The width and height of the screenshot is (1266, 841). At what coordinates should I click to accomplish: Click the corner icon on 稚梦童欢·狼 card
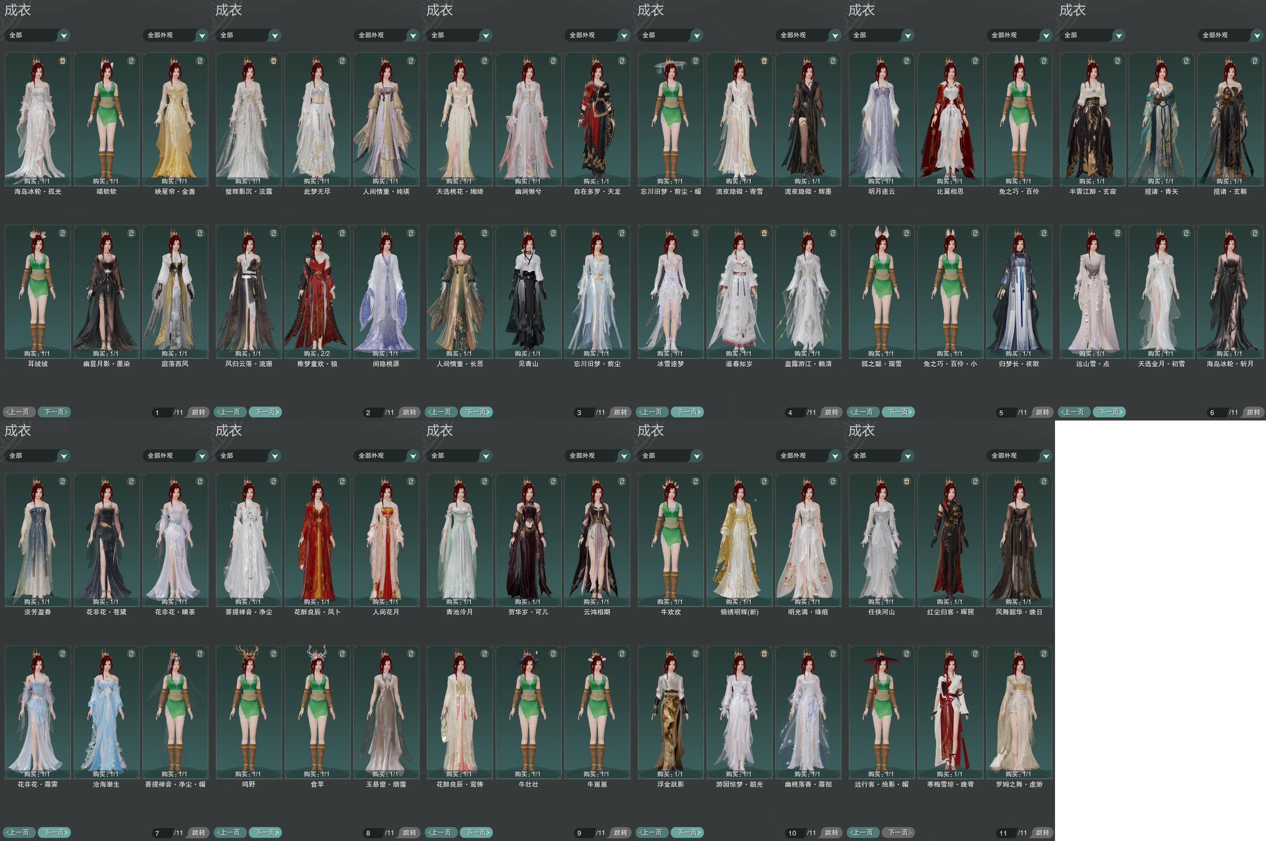[x=342, y=233]
